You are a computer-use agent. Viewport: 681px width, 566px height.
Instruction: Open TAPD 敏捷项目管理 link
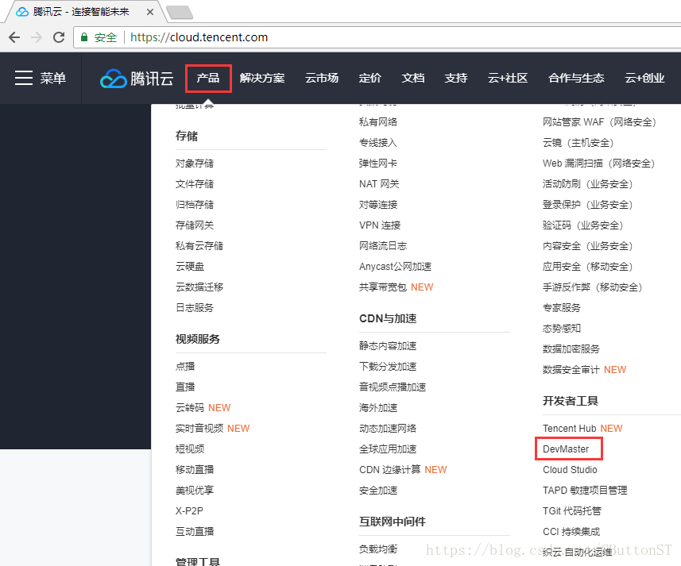click(585, 490)
